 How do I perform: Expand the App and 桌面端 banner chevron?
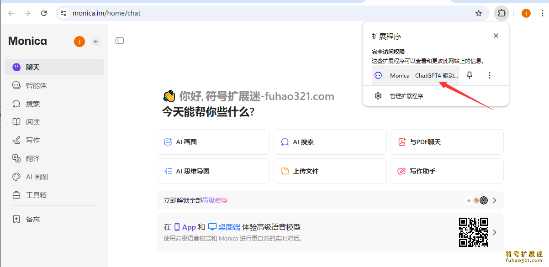point(495,232)
